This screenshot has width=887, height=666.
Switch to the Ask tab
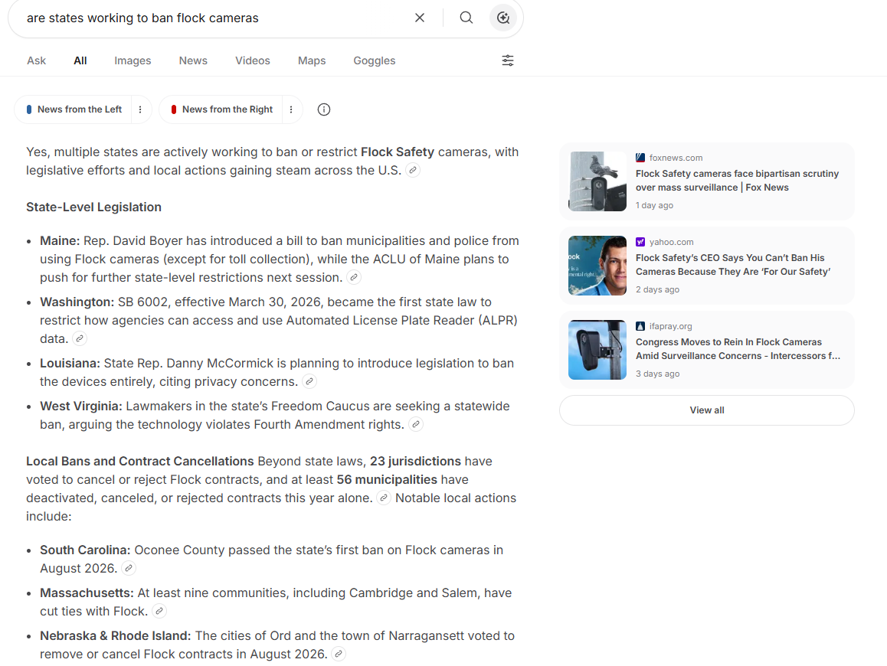coord(36,60)
